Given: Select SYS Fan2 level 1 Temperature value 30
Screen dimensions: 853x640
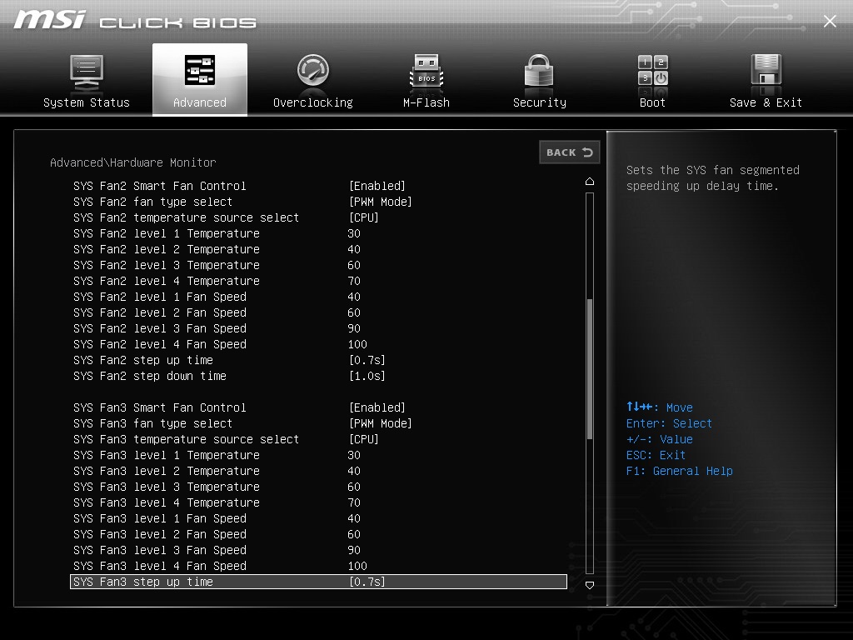Looking at the screenshot, I should coord(354,233).
